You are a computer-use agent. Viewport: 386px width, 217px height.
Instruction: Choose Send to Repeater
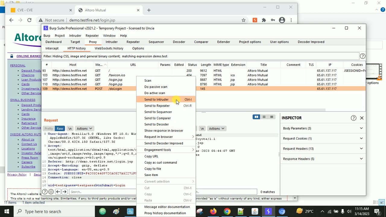(166, 106)
